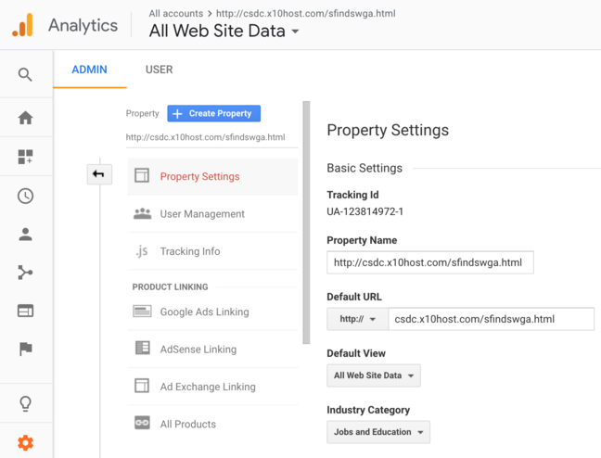
Task: Select the ADMIN tab
Action: click(90, 70)
